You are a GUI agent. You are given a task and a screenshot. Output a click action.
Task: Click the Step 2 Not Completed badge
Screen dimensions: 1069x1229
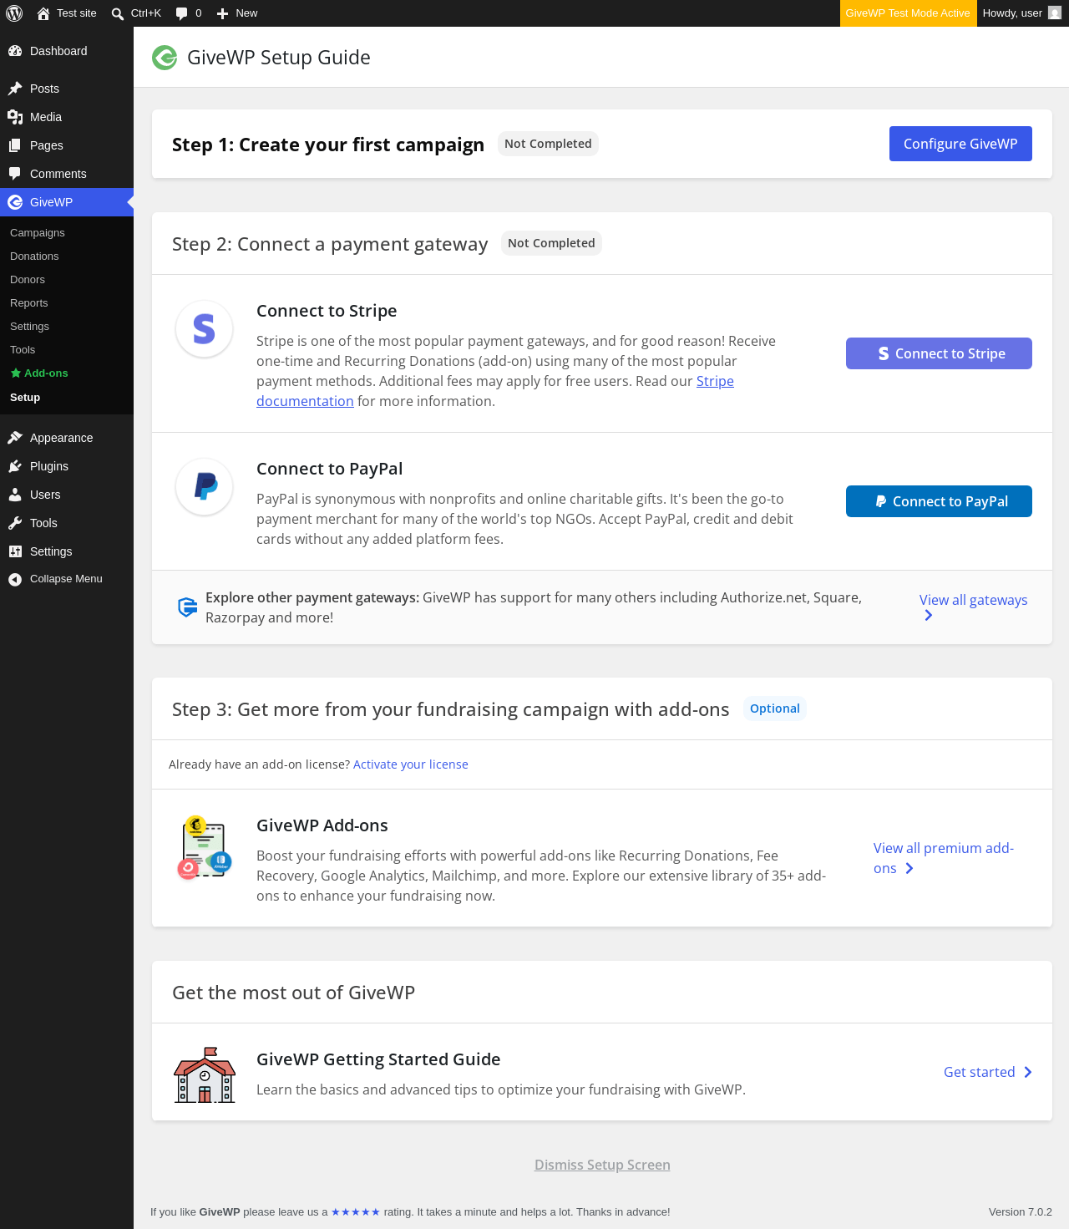[551, 243]
